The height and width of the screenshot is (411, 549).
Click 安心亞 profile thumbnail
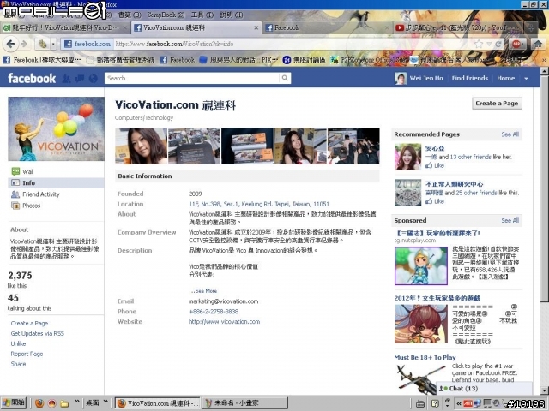[407, 157]
